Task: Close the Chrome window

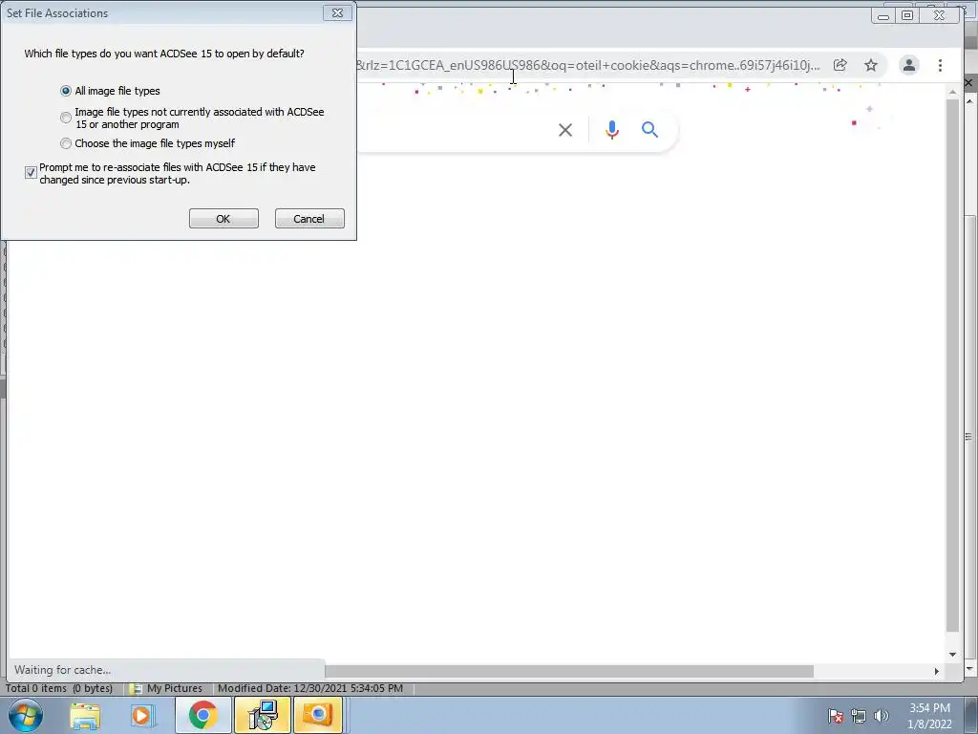Action: [x=940, y=15]
